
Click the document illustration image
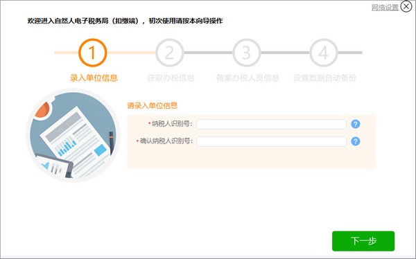[x=73, y=136]
